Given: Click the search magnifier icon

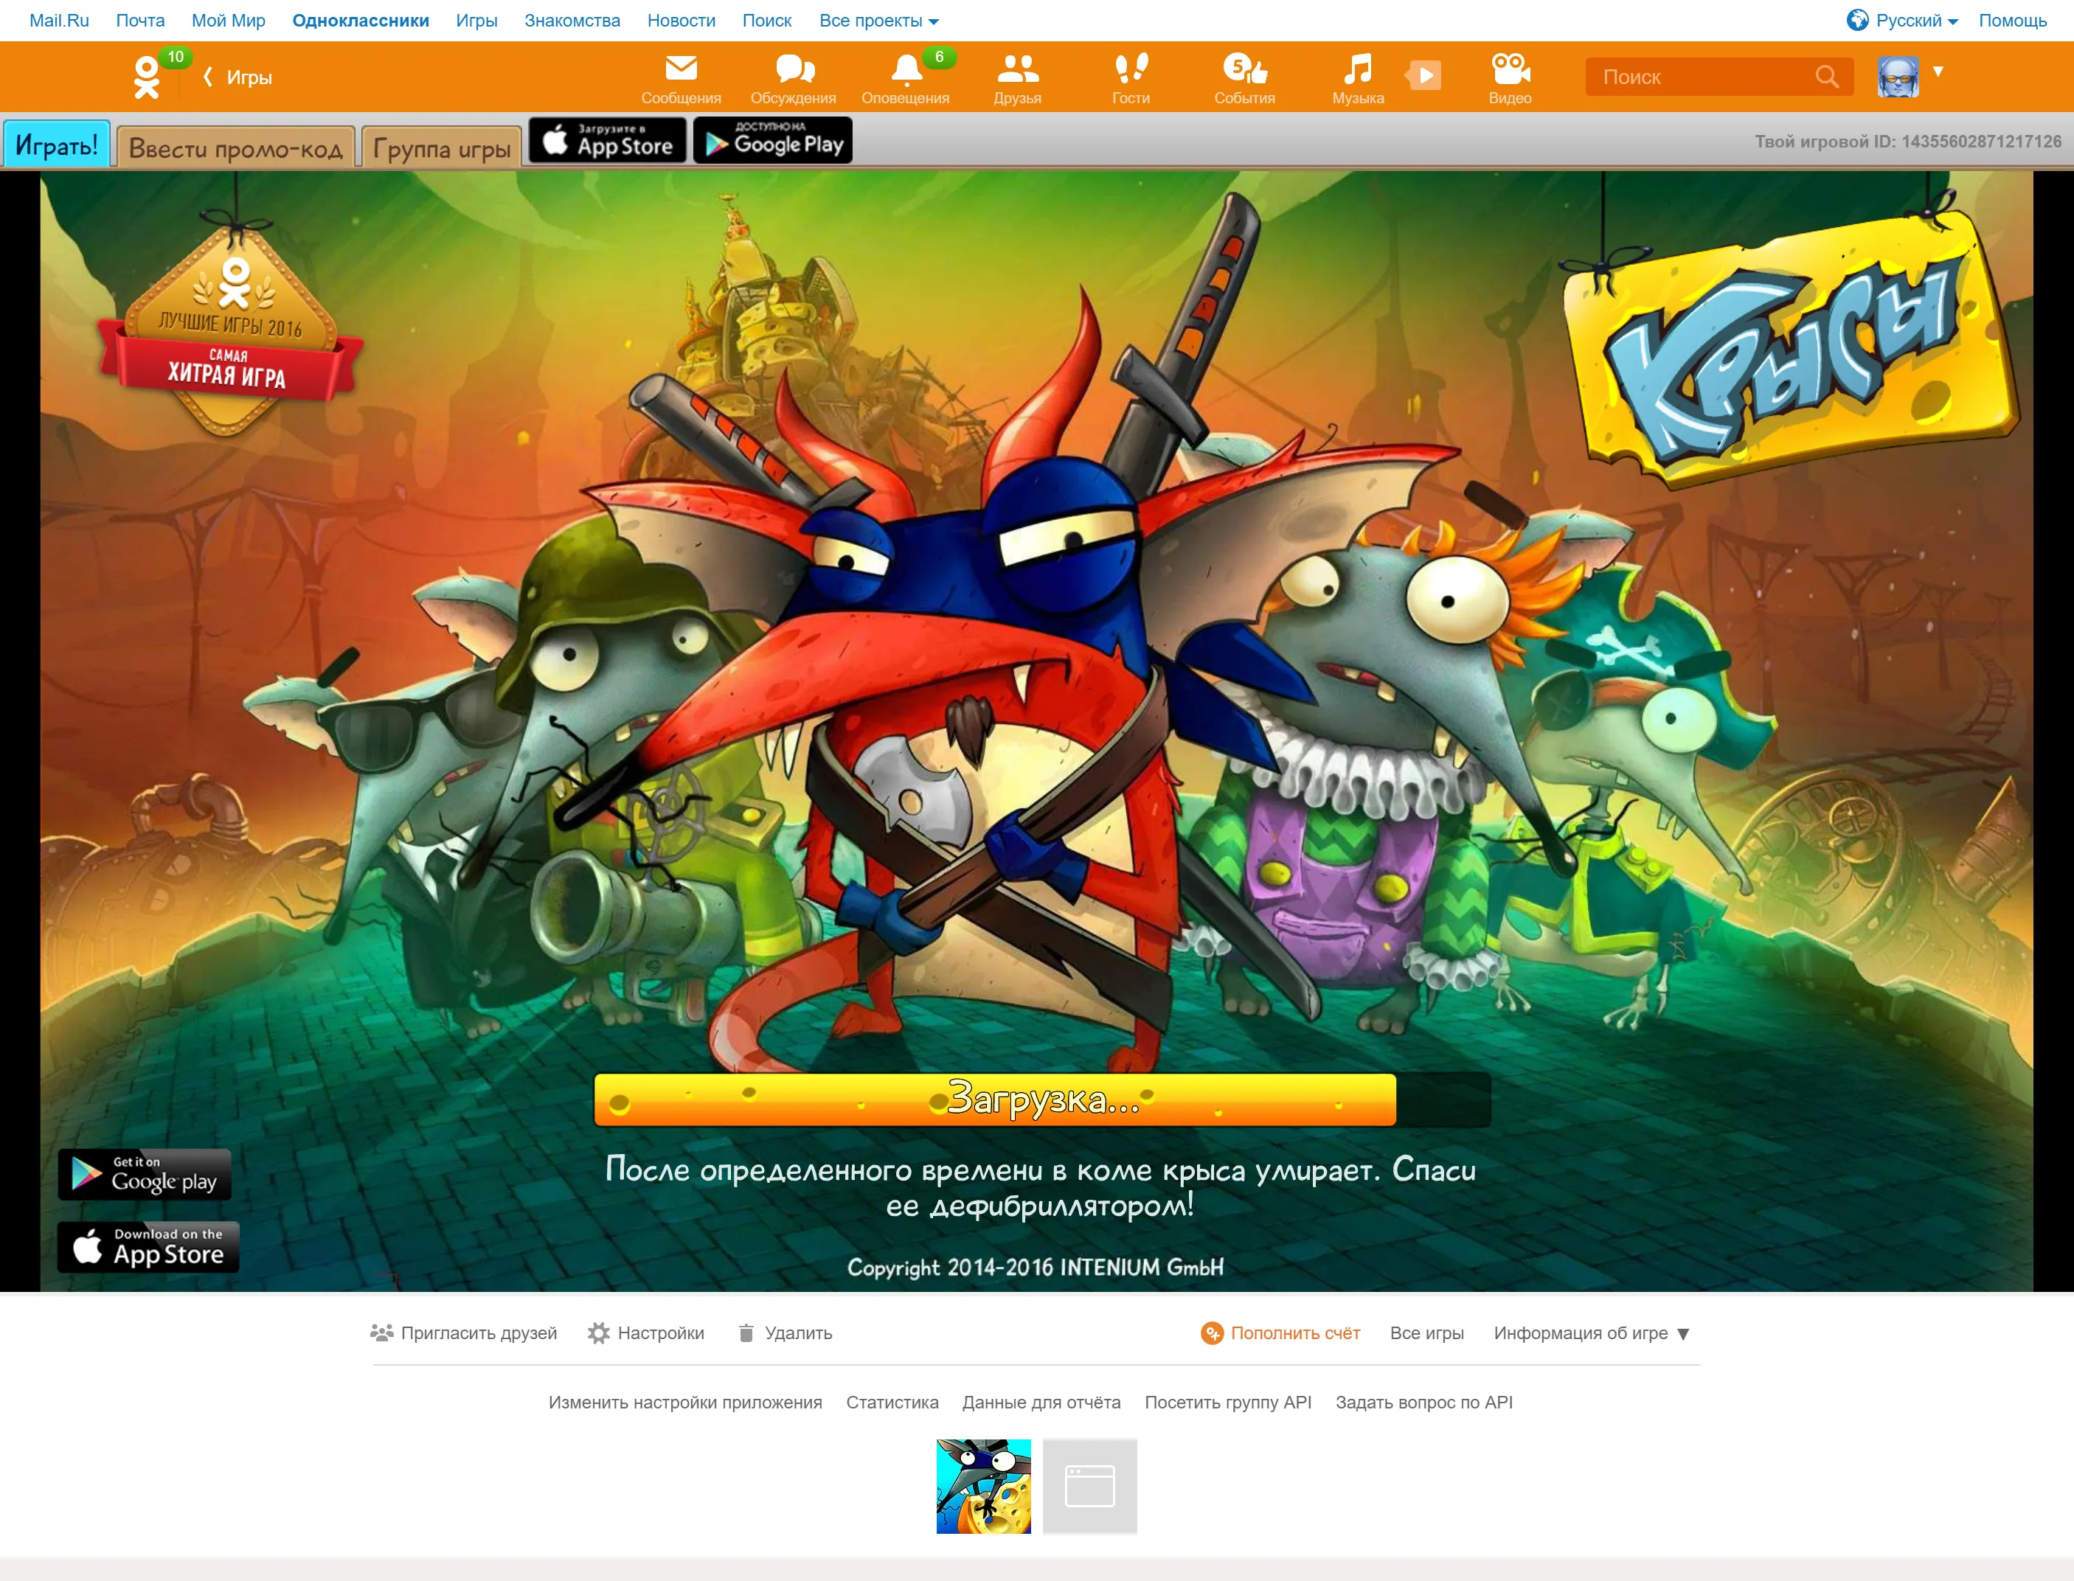Looking at the screenshot, I should 1826,76.
